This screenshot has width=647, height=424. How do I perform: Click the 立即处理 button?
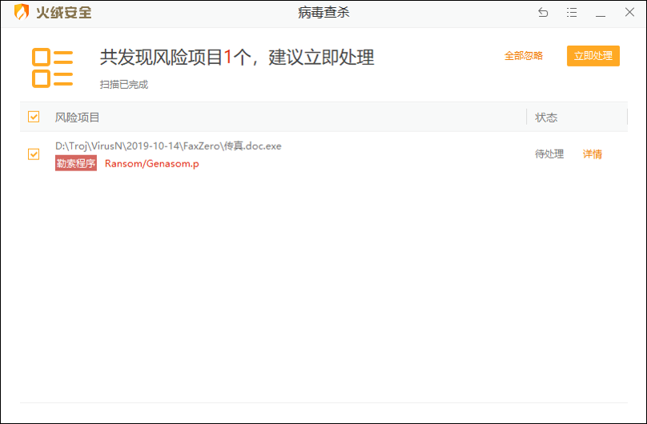593,56
